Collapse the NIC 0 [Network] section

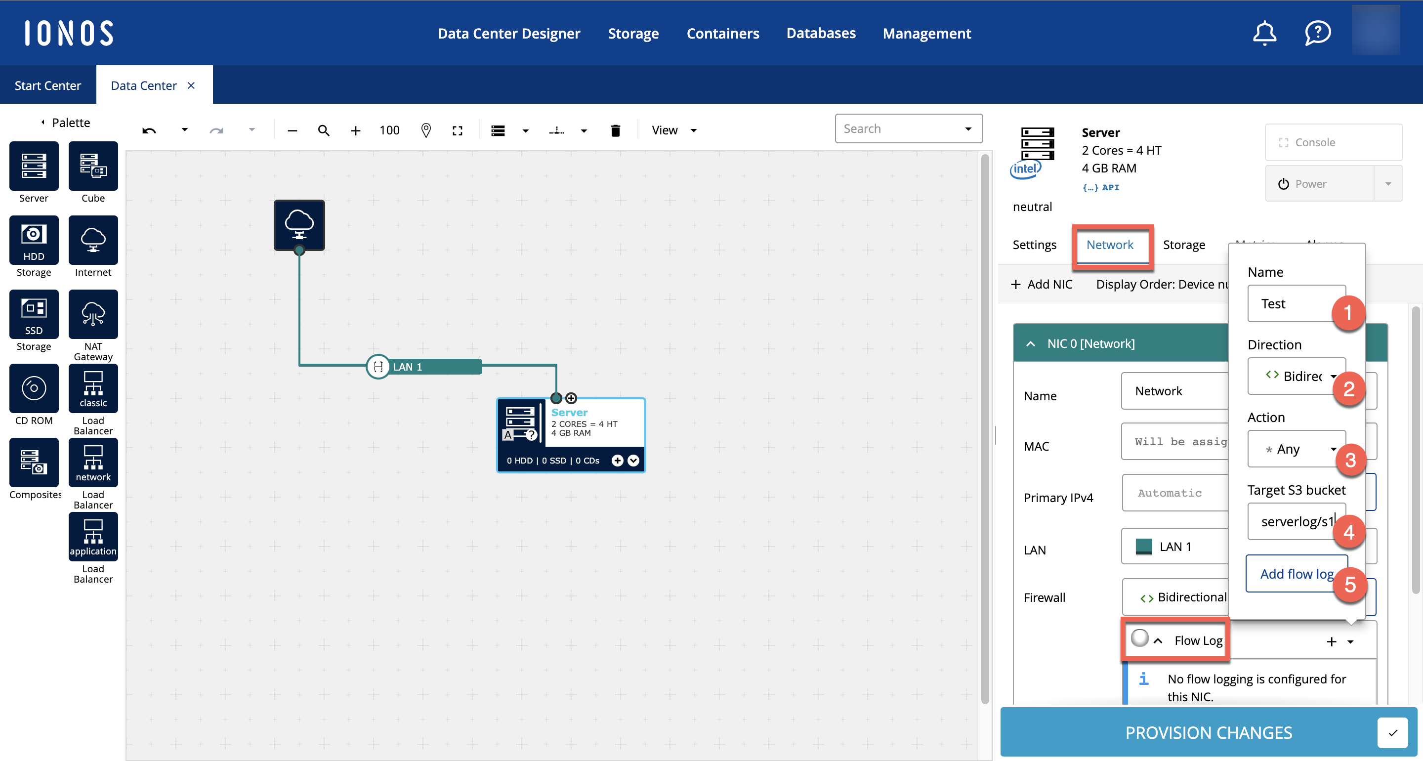[x=1030, y=344]
